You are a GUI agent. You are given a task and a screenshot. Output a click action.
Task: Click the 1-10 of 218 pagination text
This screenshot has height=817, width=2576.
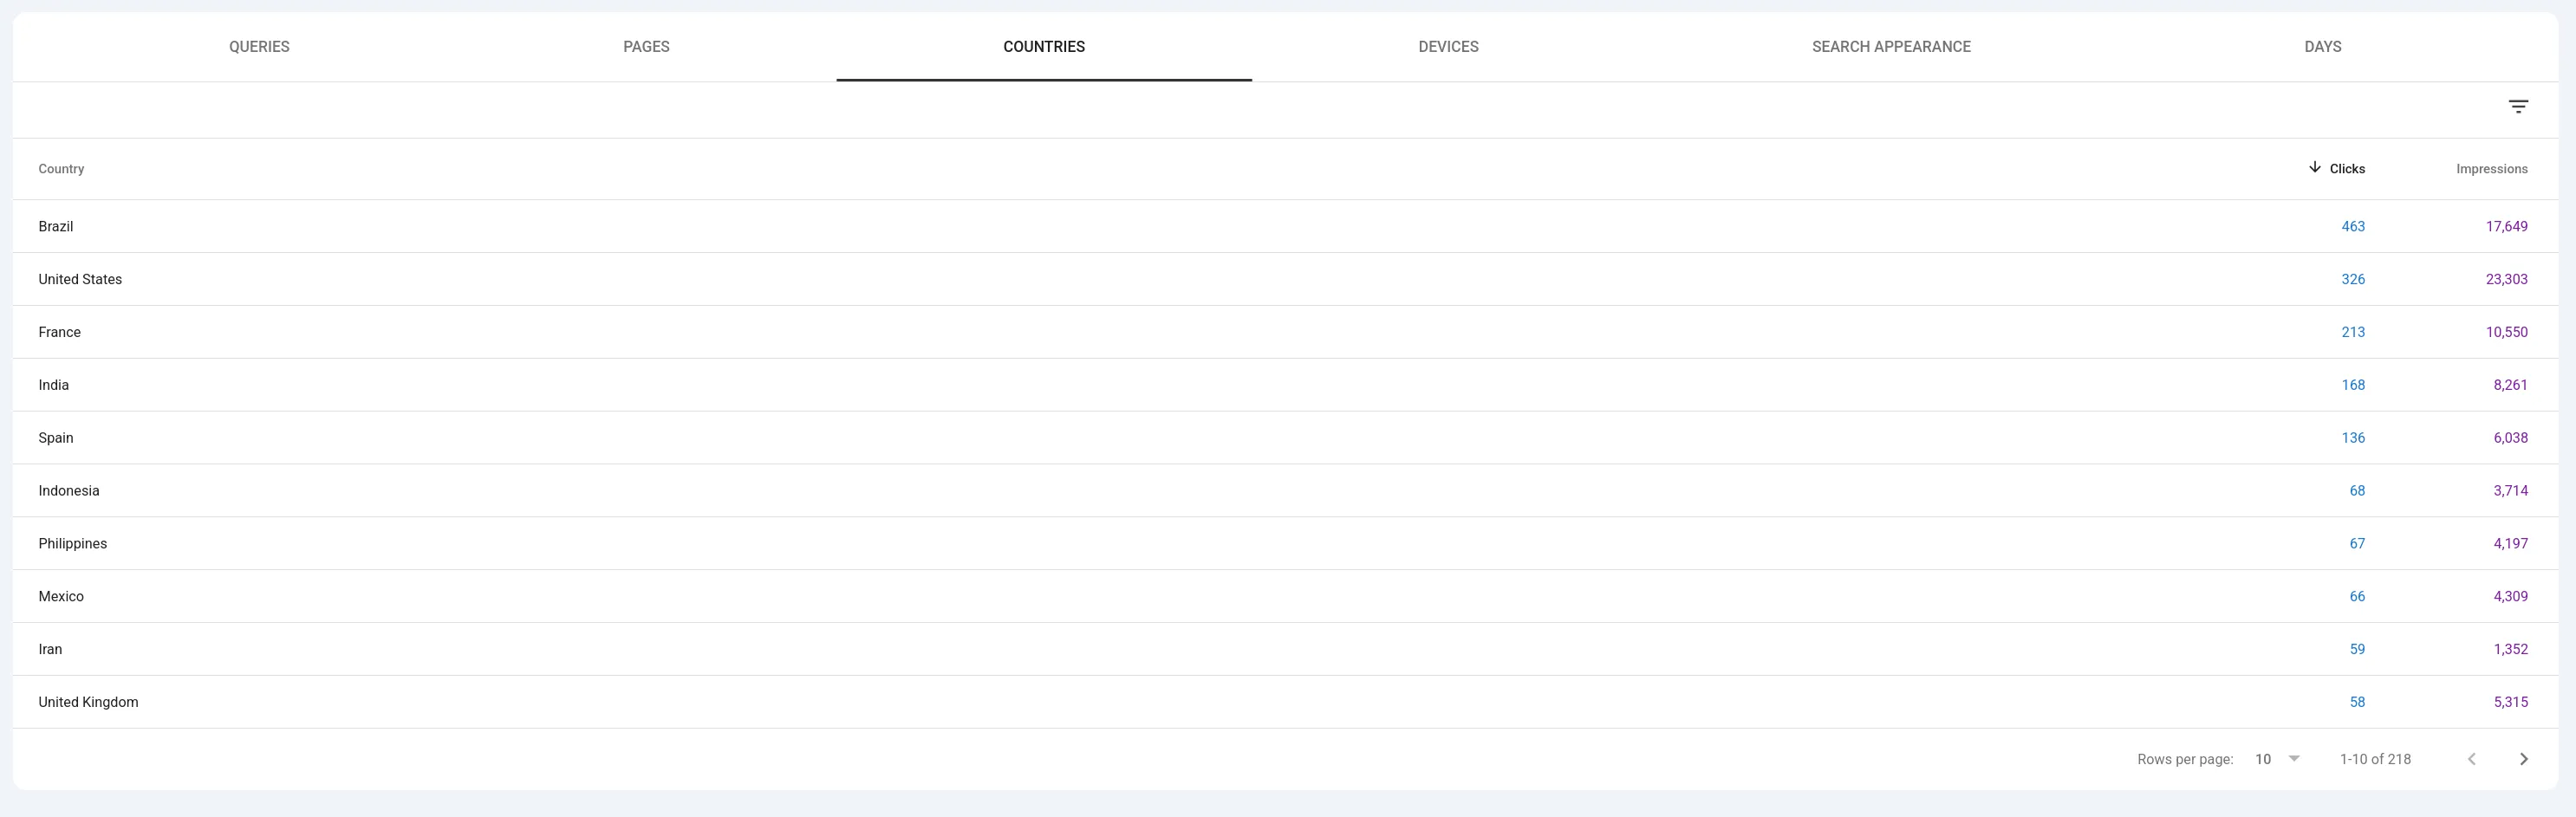2375,760
